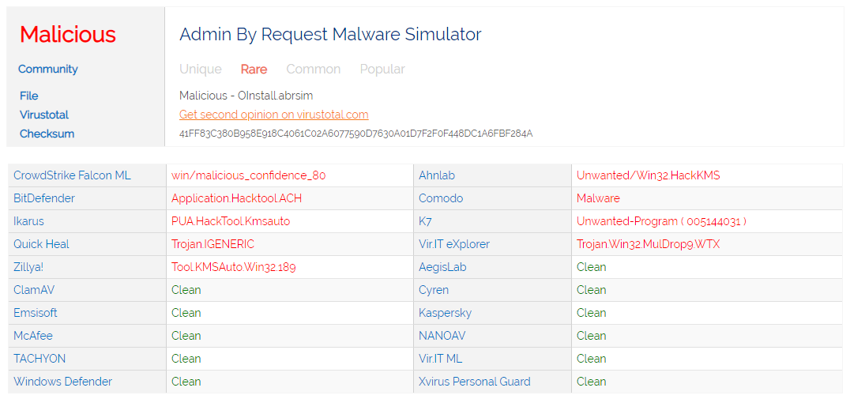Select the Common community rating
This screenshot has width=850, height=399.
[313, 69]
